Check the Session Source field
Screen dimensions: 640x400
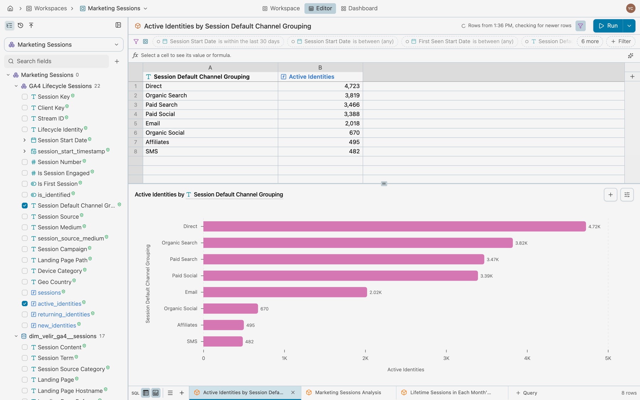pos(25,217)
